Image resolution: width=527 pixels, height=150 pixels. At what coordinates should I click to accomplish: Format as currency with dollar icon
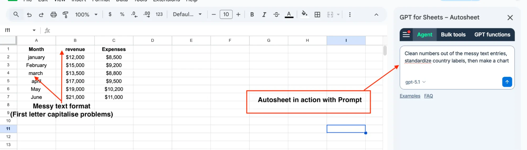110,14
